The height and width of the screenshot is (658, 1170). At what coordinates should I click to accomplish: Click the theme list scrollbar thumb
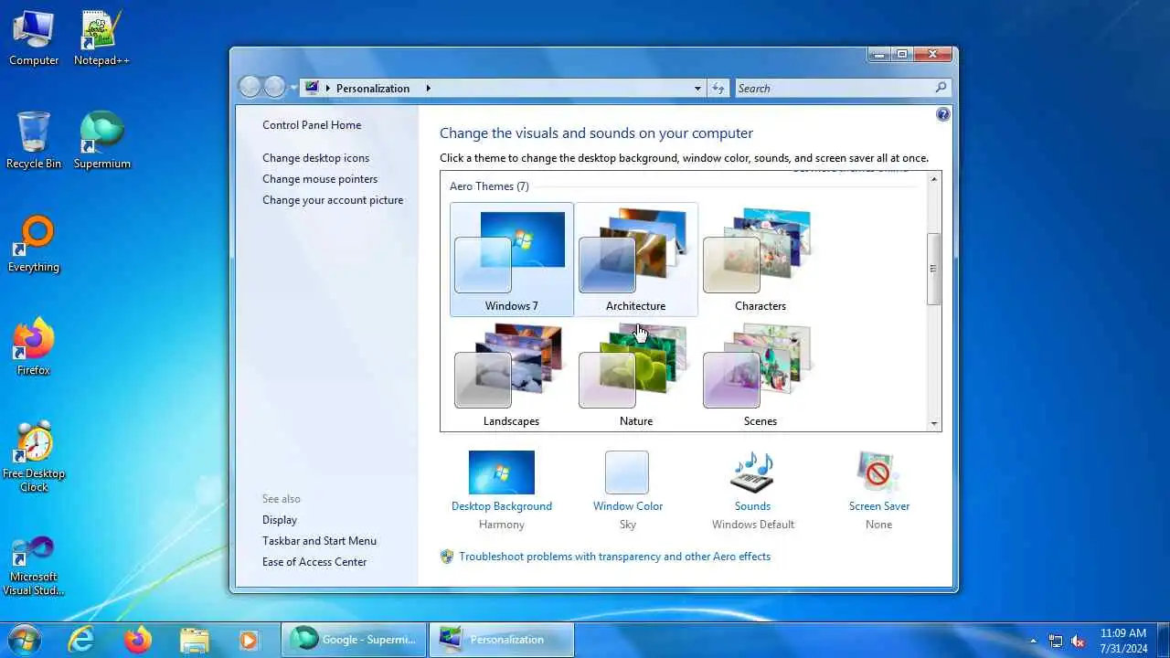click(x=933, y=269)
